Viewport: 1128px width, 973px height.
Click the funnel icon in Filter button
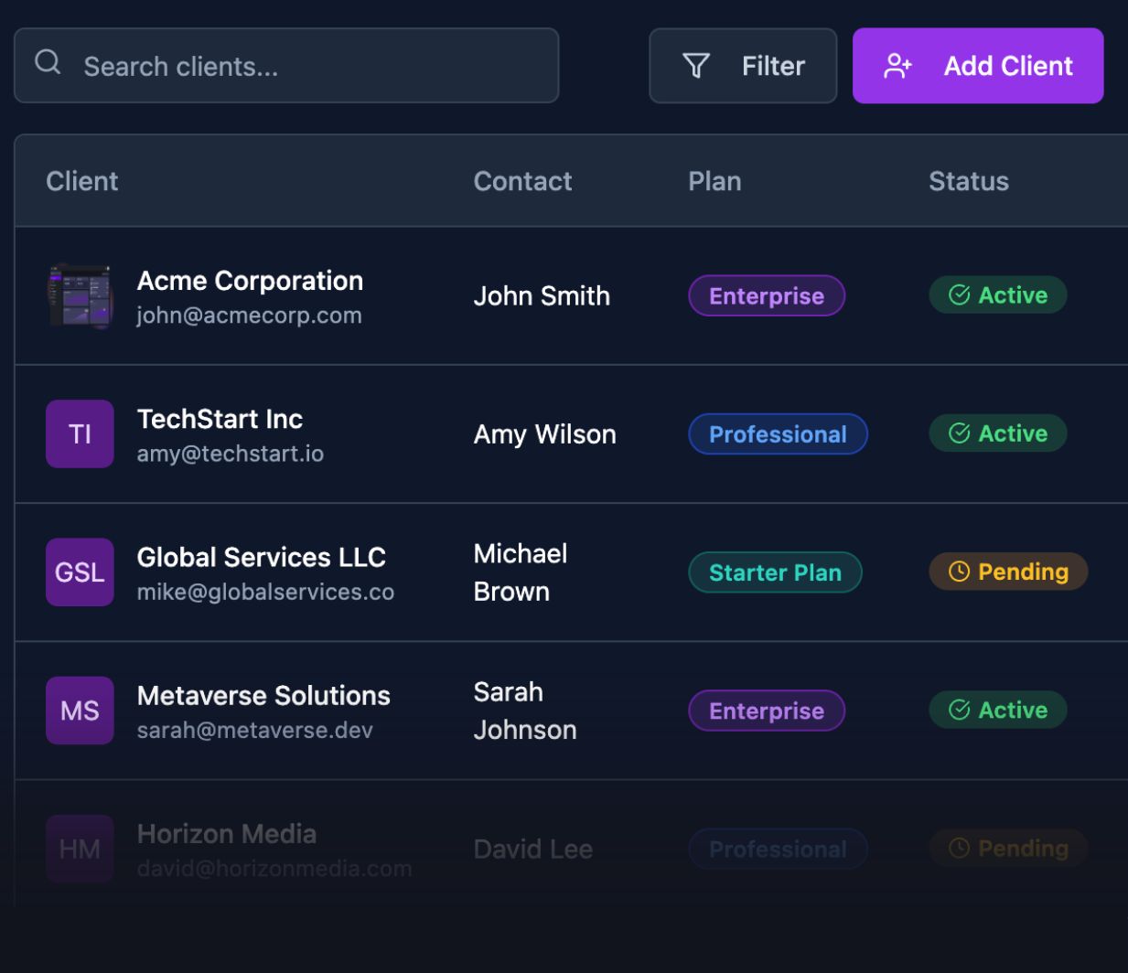coord(696,66)
